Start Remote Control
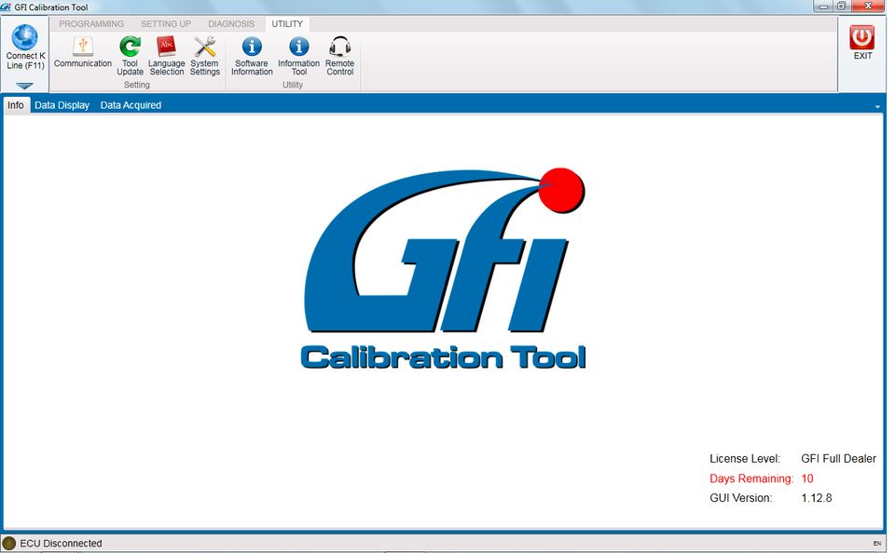Viewport: 895px width, 553px height. pos(338,53)
